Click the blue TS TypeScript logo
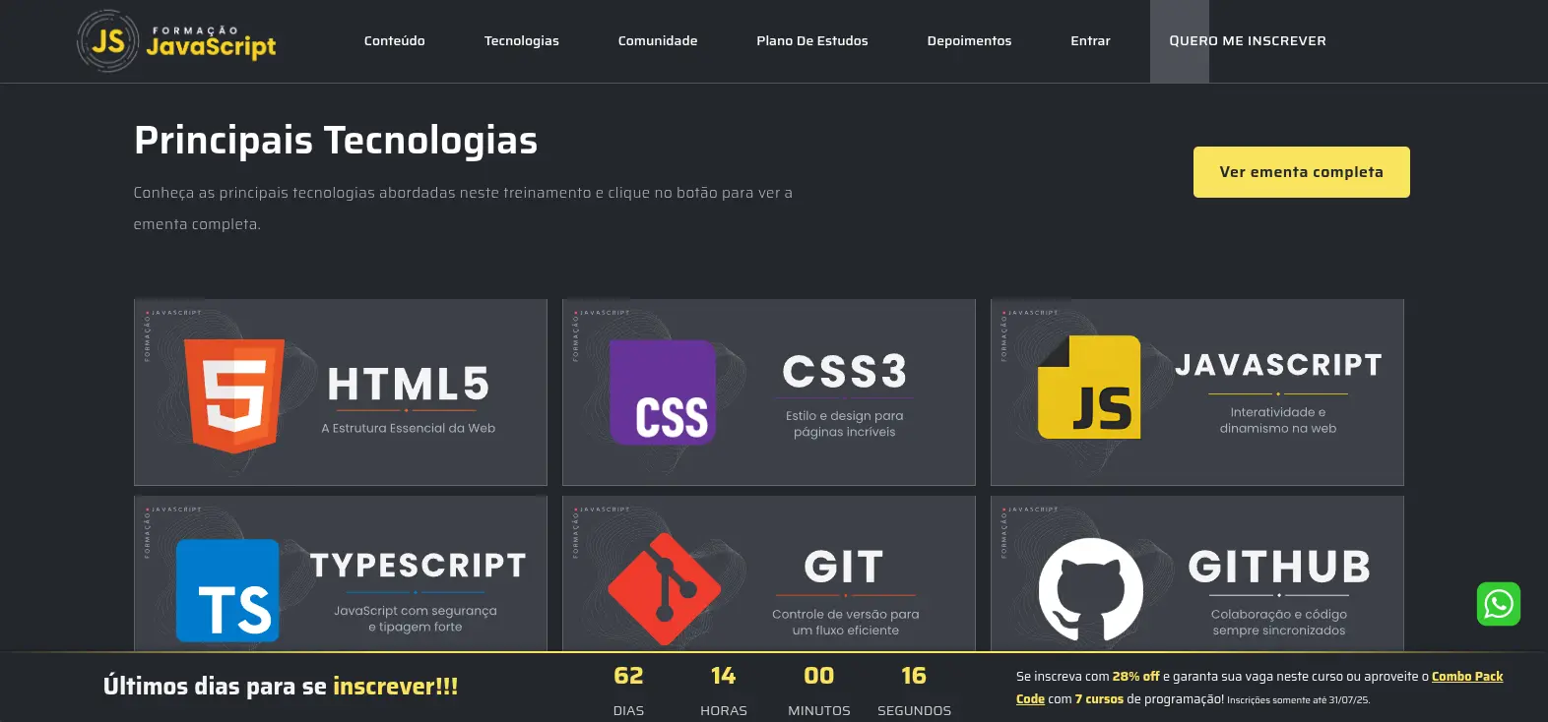Image resolution: width=1548 pixels, height=722 pixels. 227,590
